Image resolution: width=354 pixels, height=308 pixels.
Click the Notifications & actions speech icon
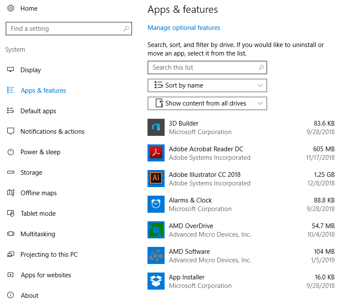tap(11, 131)
